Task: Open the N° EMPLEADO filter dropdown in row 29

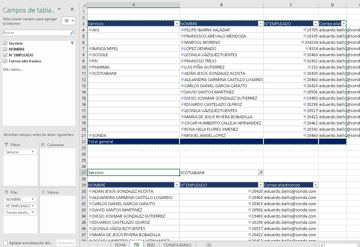Action: pos(260,185)
